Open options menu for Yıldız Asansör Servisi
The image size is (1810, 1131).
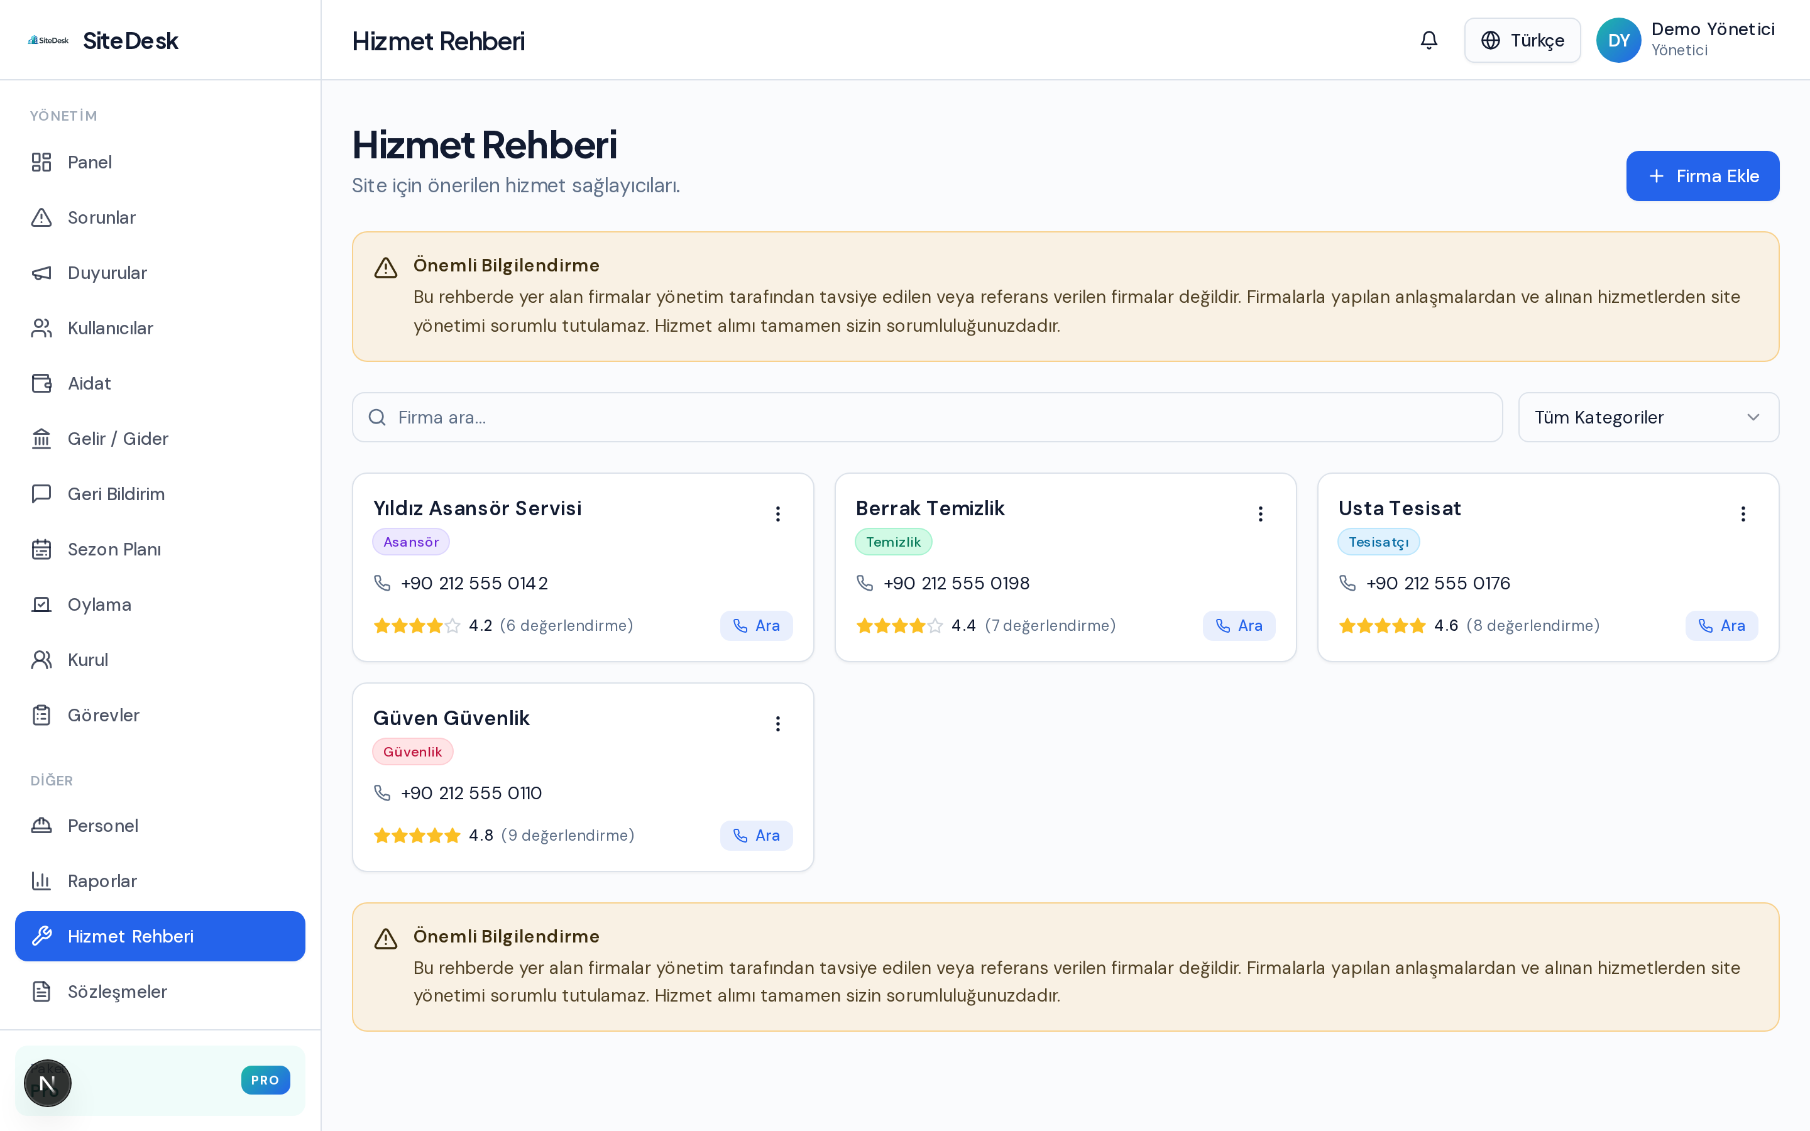778,513
